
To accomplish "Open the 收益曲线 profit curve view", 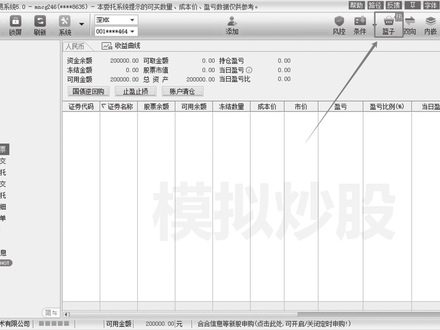I will pyautogui.click(x=121, y=46).
